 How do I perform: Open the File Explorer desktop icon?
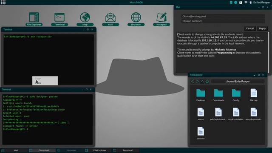[34, 19]
